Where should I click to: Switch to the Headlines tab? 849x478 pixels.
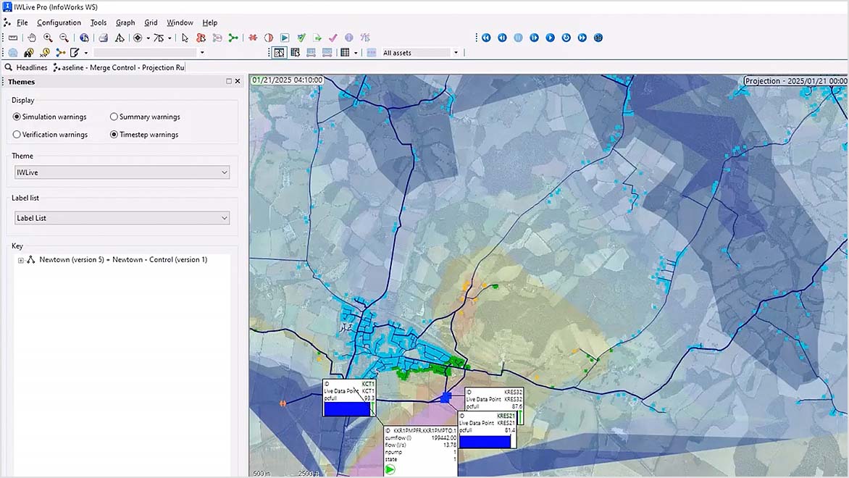click(31, 67)
